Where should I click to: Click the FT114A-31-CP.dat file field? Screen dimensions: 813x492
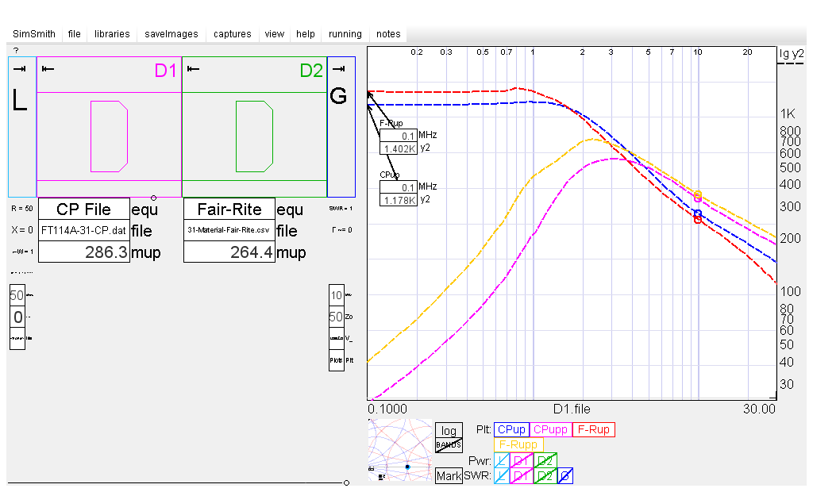pyautogui.click(x=84, y=231)
